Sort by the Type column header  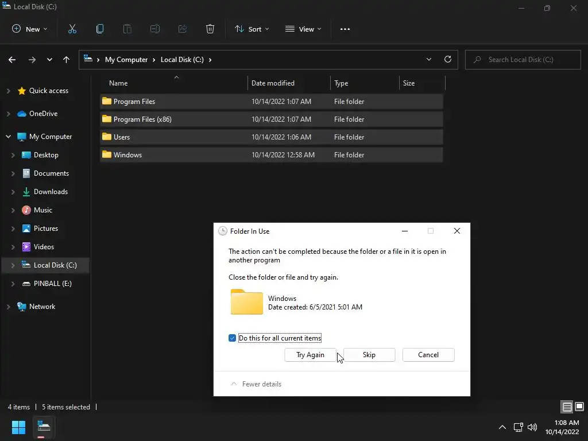pyautogui.click(x=365, y=83)
